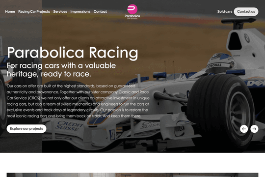Go to the Services page
The width and height of the screenshot is (265, 177).
pyautogui.click(x=60, y=11)
